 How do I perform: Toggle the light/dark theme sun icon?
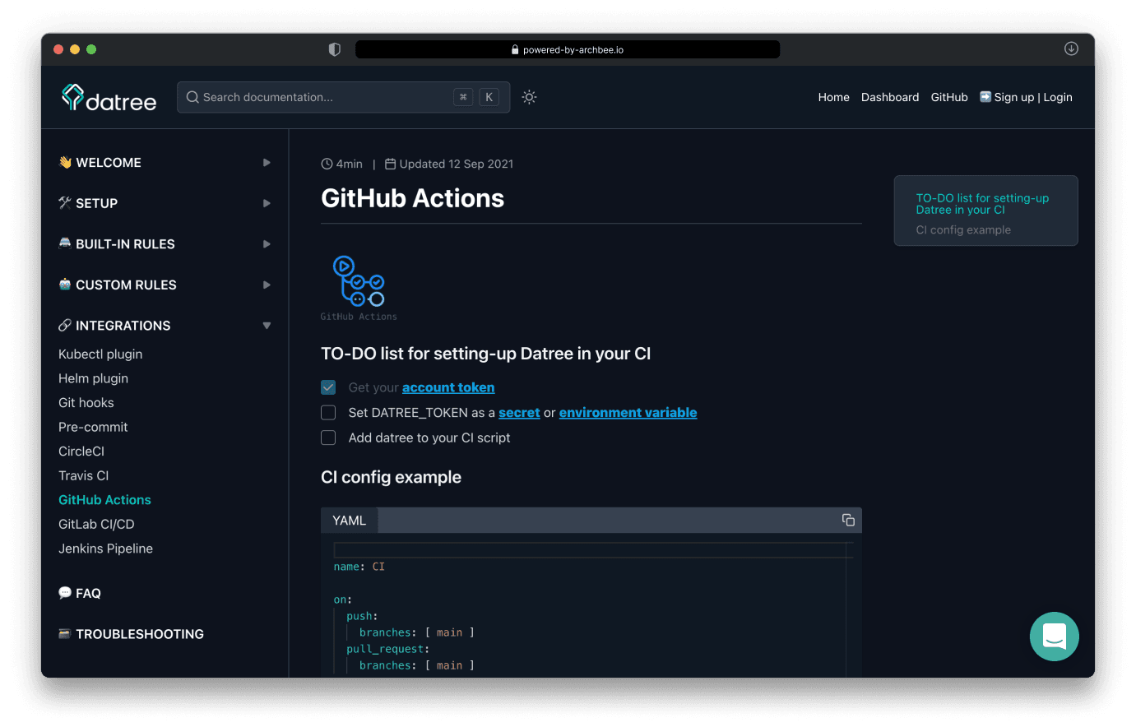[529, 97]
